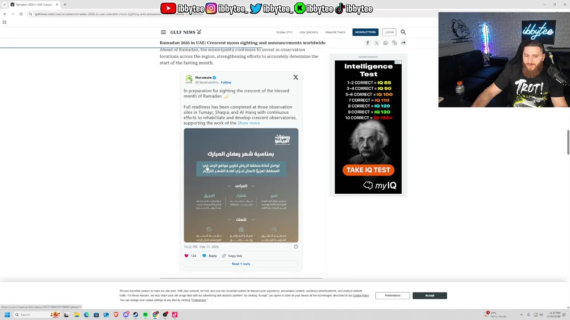Open the tweet timestamp 10:22 PM Feb 17, 2026

[x=201, y=247]
